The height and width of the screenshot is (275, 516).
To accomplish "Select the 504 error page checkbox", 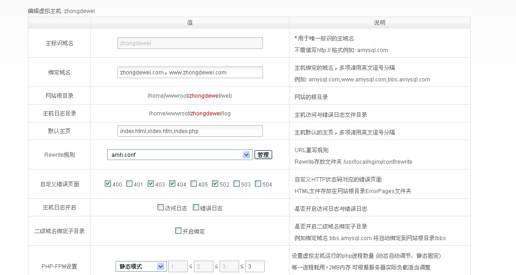I will coord(258,184).
